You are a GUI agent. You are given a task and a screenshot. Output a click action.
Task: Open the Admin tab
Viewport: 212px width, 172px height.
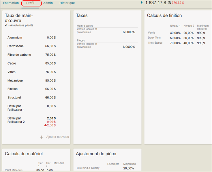pos(48,3)
